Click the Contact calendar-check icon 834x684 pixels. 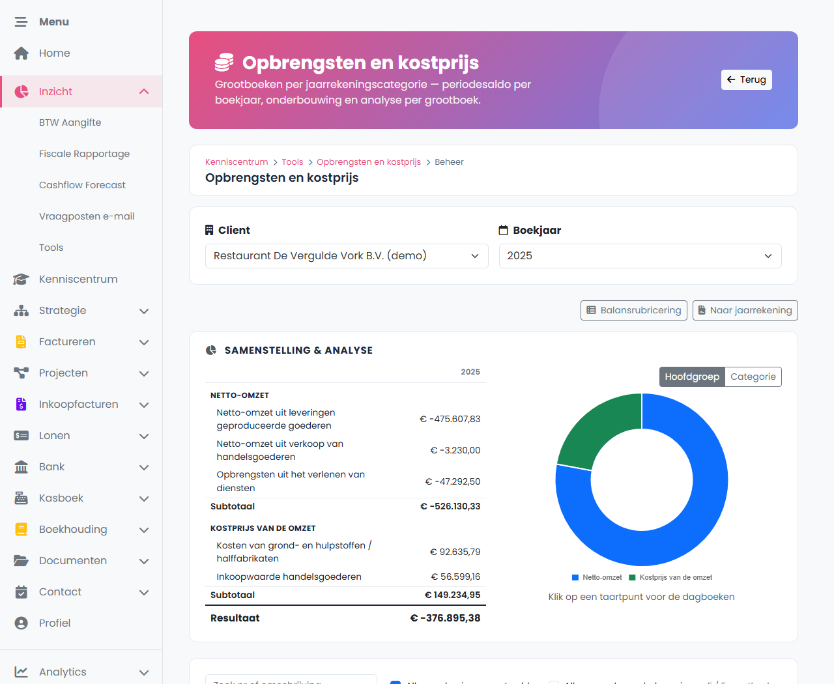point(22,592)
